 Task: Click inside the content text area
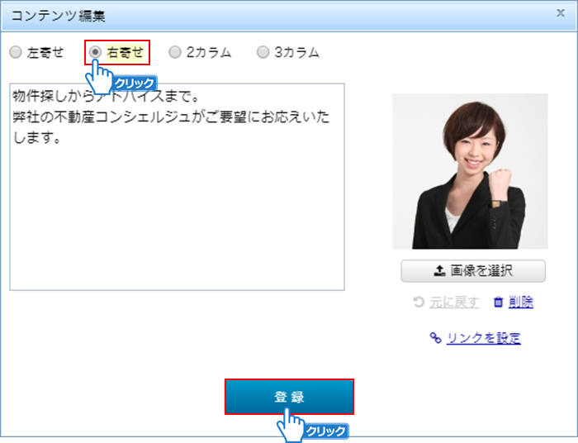click(x=177, y=215)
